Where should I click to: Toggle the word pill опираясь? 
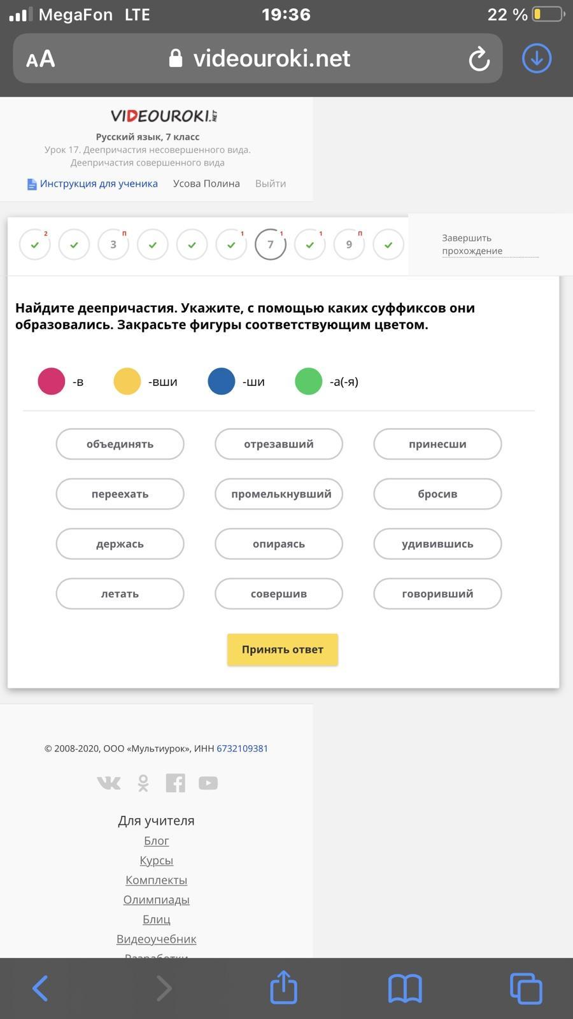[x=279, y=544]
